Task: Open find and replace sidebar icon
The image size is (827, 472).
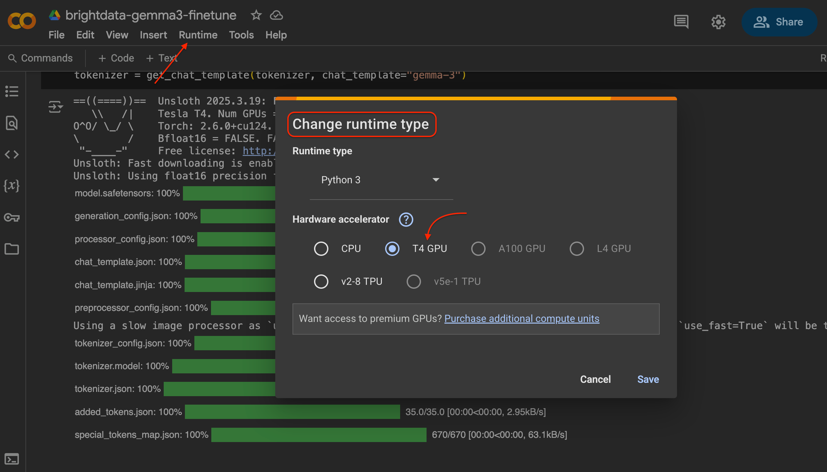Action: [x=12, y=123]
